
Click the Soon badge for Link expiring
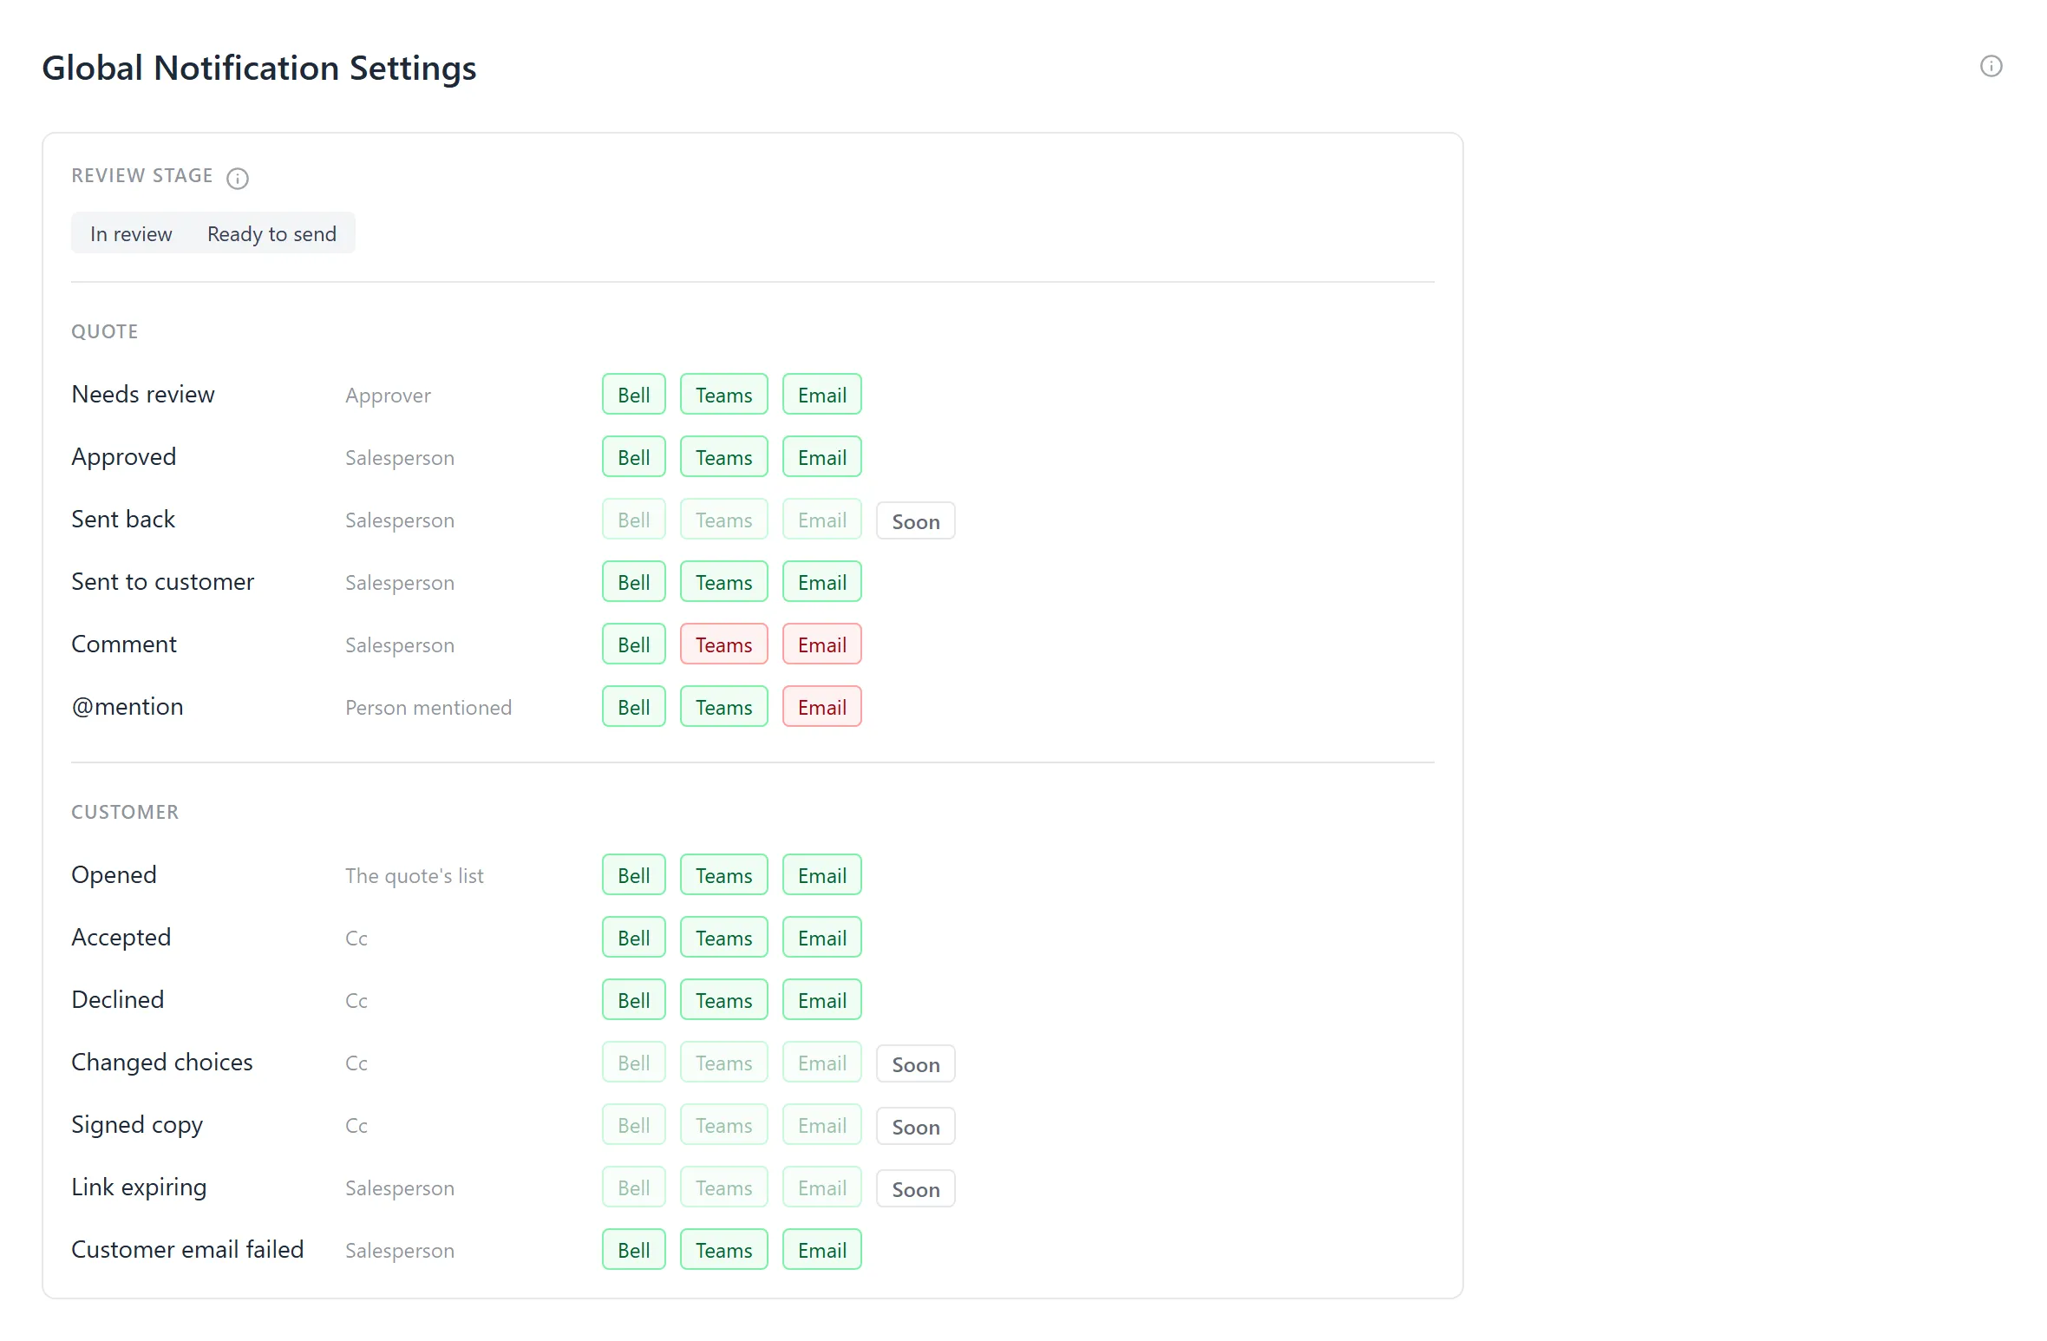[x=916, y=1189]
